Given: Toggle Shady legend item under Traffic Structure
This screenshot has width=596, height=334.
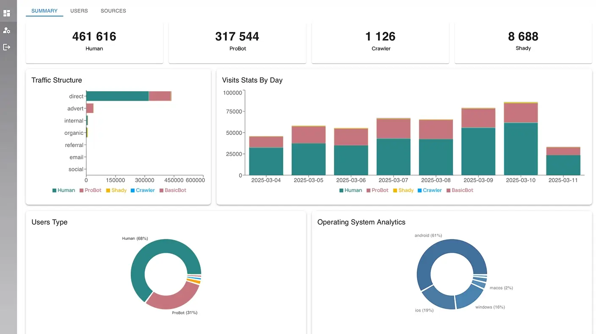Looking at the screenshot, I should tap(116, 190).
